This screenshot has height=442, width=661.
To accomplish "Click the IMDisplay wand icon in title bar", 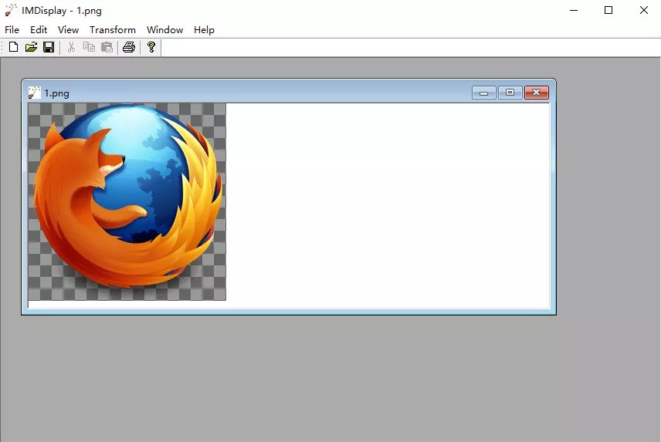I will pyautogui.click(x=11, y=10).
